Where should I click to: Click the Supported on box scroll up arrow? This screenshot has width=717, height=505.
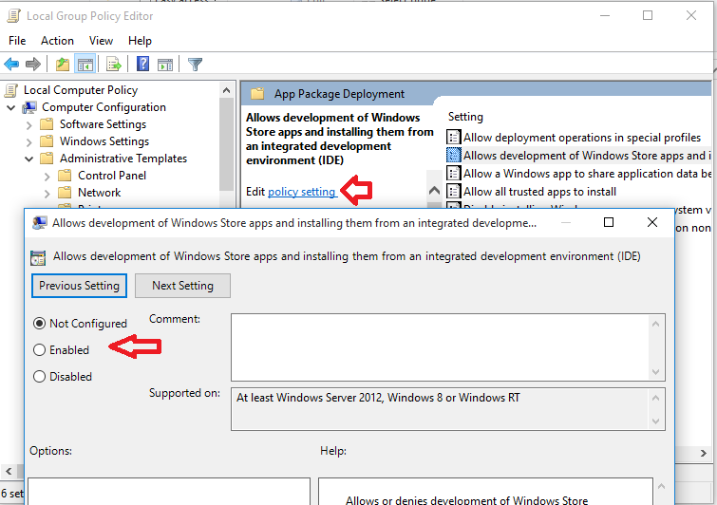pyautogui.click(x=655, y=398)
